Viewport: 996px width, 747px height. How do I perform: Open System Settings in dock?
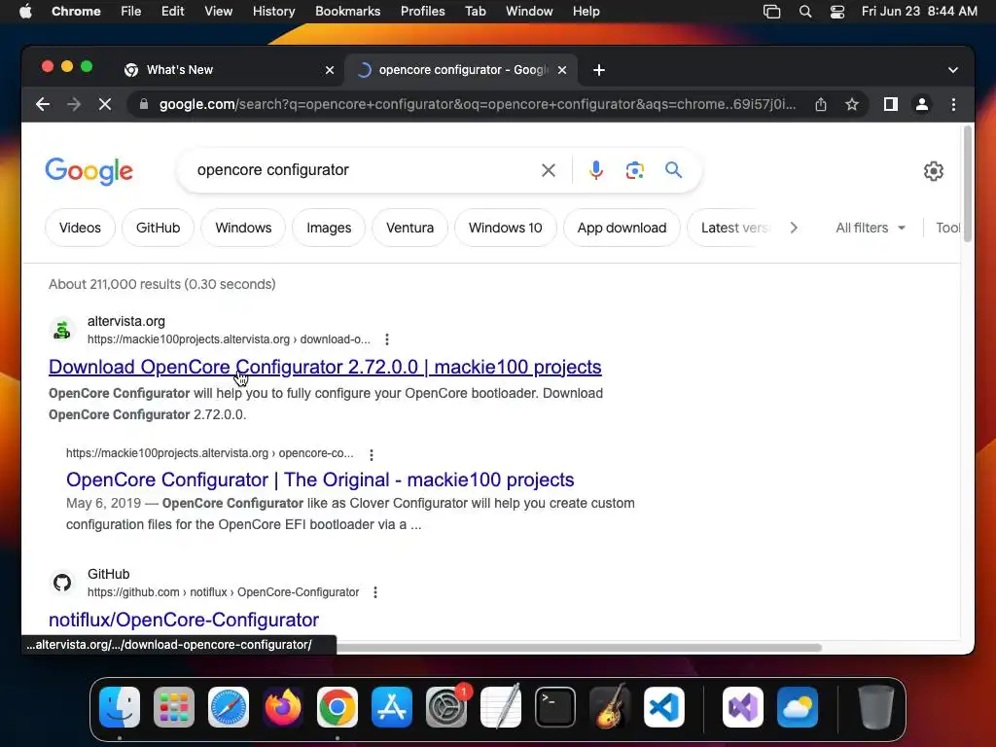coord(445,707)
